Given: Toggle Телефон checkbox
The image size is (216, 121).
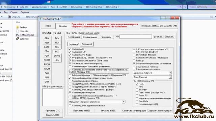Looking at the screenshot, I should tap(137, 90).
